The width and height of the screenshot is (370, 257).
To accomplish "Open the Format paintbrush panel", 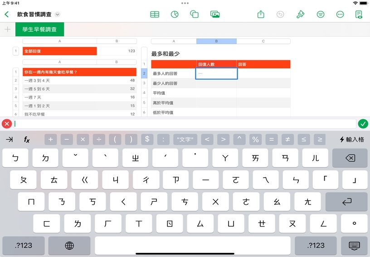I will [300, 15].
